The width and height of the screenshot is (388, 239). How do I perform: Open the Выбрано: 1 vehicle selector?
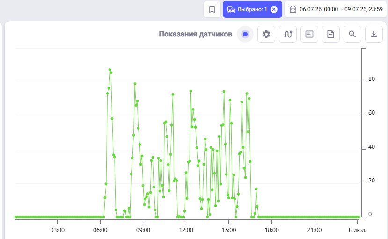[x=252, y=9]
